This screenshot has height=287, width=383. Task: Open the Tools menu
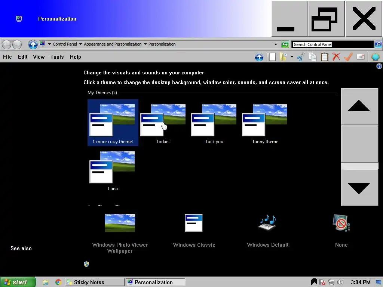coord(57,57)
